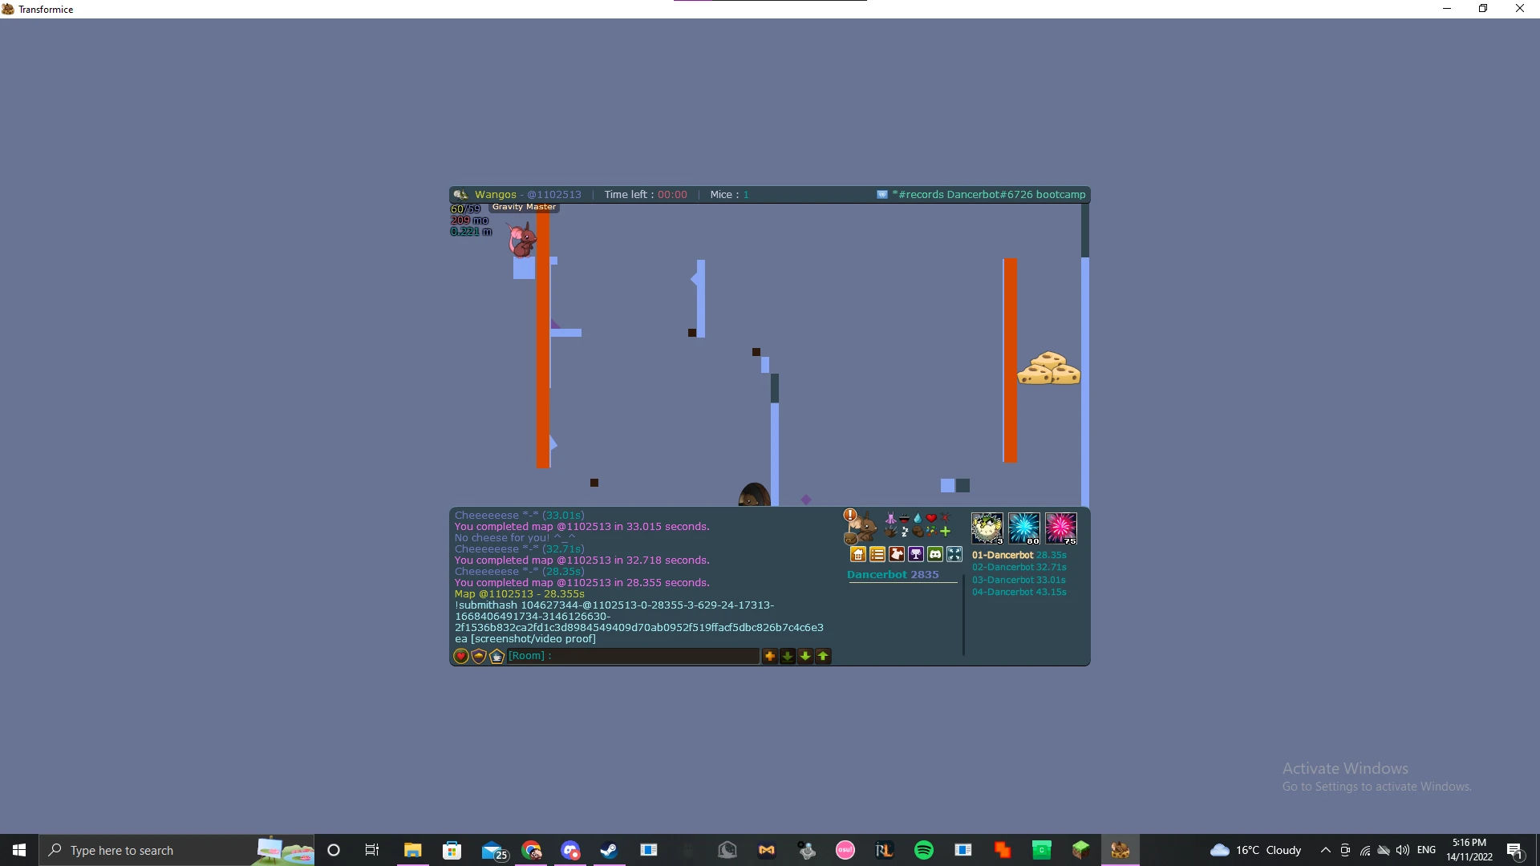This screenshot has width=1540, height=866.
Task: Open more emotes with green plus
Action: 945,531
